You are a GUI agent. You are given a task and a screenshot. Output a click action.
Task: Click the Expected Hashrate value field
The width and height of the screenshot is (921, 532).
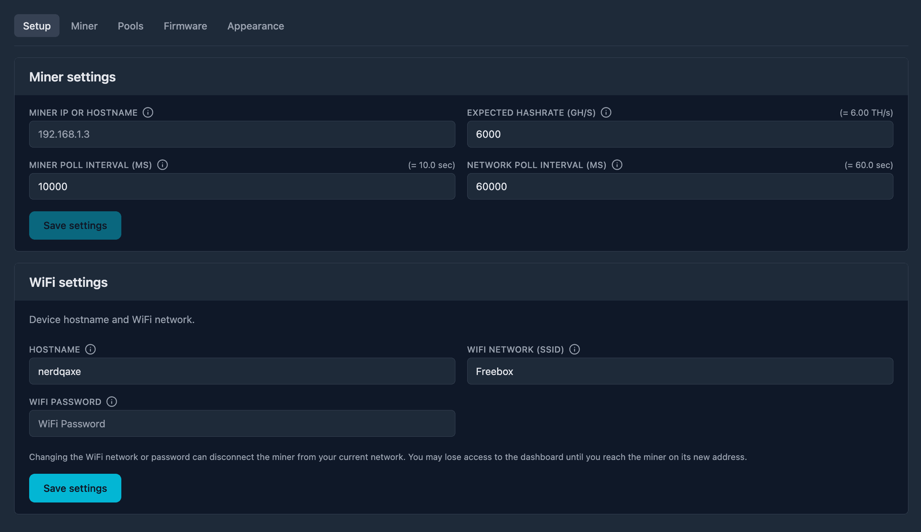pyautogui.click(x=680, y=134)
